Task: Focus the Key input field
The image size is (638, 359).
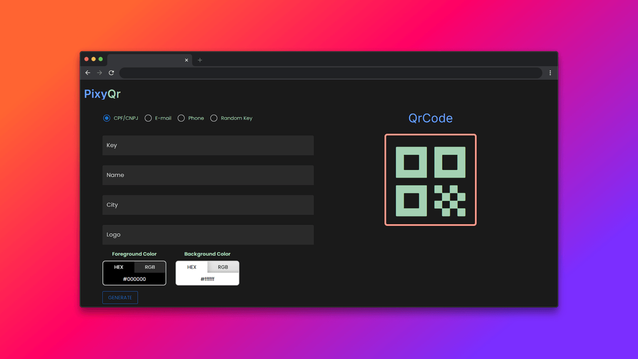Action: click(208, 145)
